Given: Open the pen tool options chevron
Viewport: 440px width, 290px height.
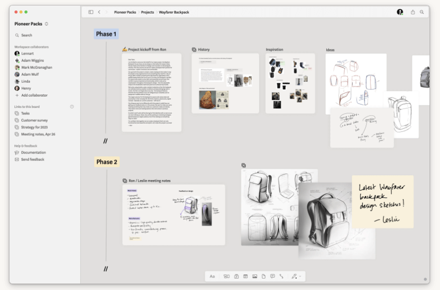Looking at the screenshot, I should coord(300,276).
